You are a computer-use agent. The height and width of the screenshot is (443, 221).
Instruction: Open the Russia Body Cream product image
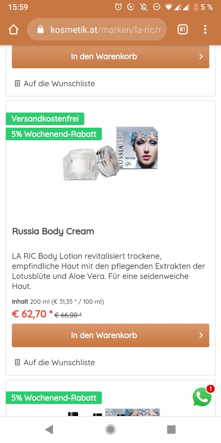[110, 153]
